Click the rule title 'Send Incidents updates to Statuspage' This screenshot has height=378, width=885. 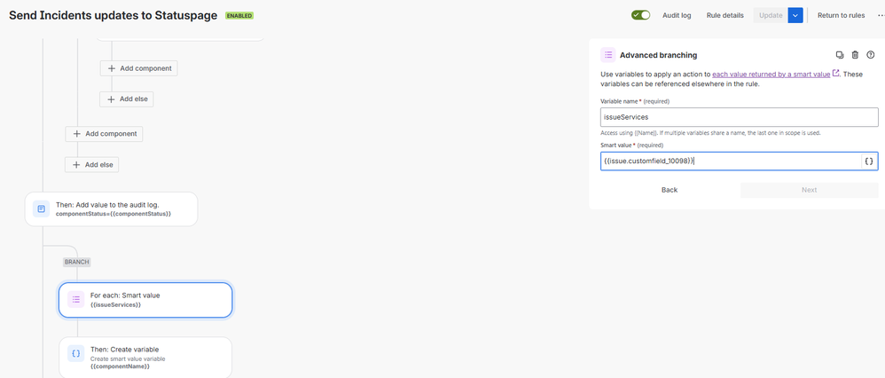click(113, 16)
